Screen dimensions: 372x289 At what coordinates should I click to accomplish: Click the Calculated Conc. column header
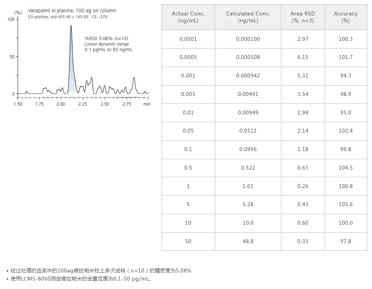click(248, 17)
